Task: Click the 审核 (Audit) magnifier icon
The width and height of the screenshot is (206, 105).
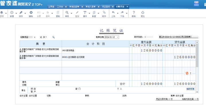Action: pos(67,13)
